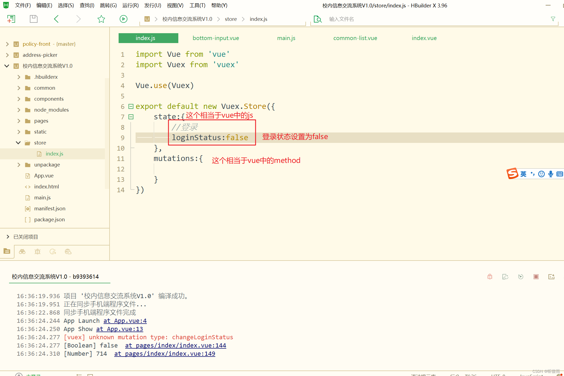Go forward with the right arrow icon
Screen dimensions: 564x376
(78, 19)
